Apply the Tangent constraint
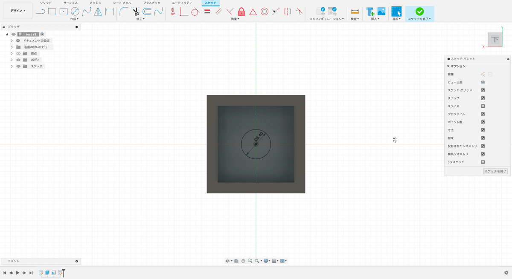This screenshot has width=512, height=279. pos(195,12)
